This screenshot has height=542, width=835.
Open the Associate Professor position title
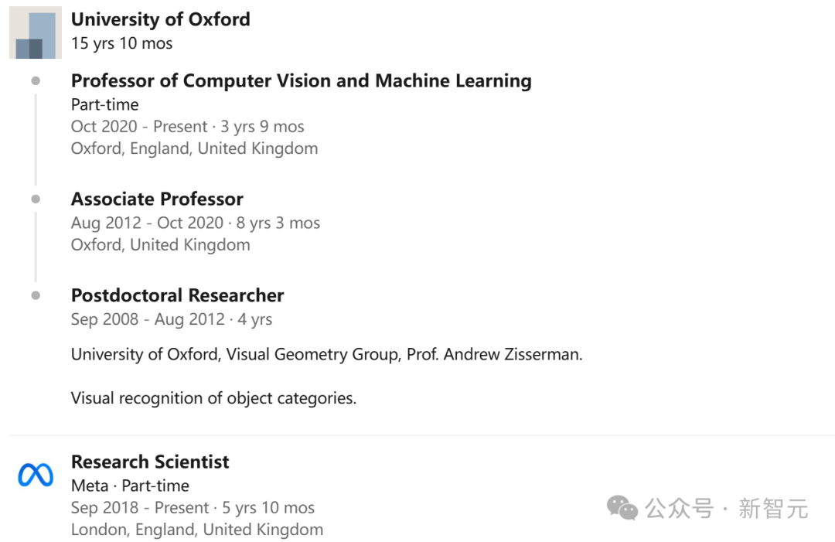click(157, 199)
